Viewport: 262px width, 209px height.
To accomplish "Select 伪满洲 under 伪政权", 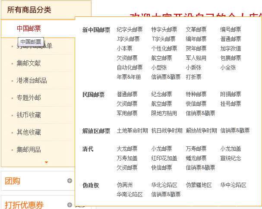I will [125, 185].
